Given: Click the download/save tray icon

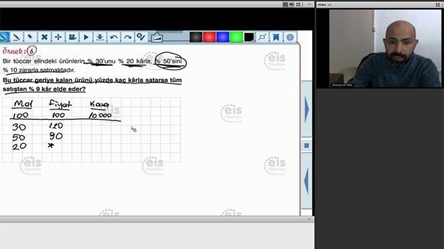Looking at the screenshot, I should [x=100, y=37].
